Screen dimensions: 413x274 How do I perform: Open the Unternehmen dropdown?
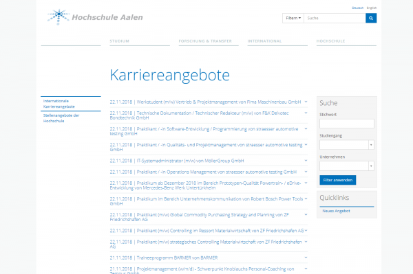(347, 166)
